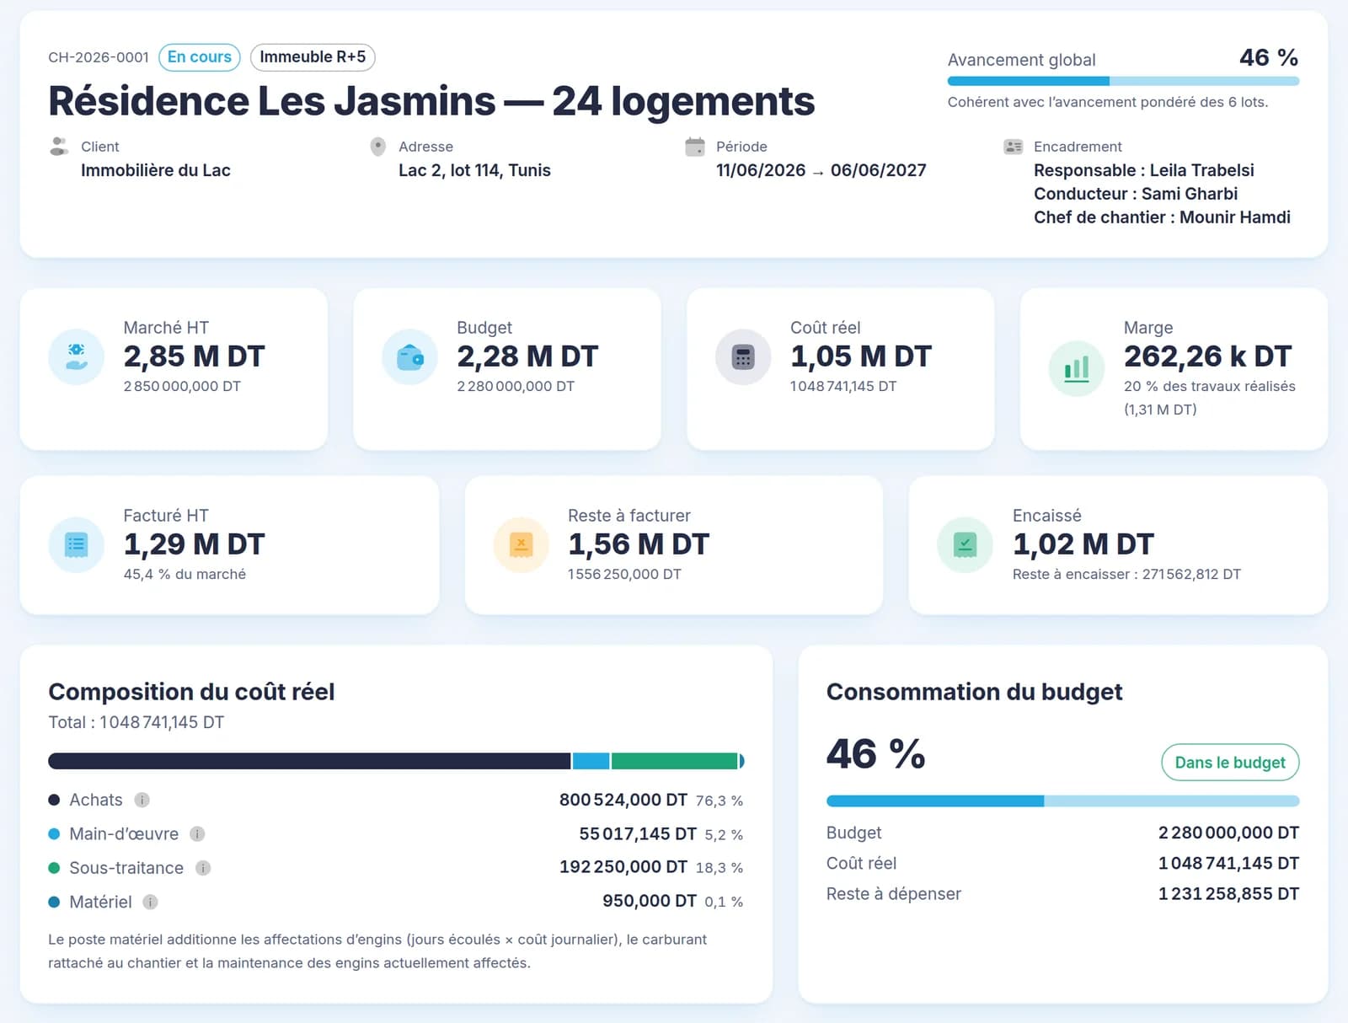The image size is (1348, 1023).
Task: Open the info icon next to Achats
Action: tap(142, 800)
